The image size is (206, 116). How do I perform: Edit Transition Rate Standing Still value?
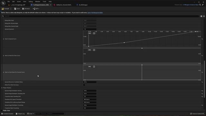pyautogui.click(x=90, y=97)
